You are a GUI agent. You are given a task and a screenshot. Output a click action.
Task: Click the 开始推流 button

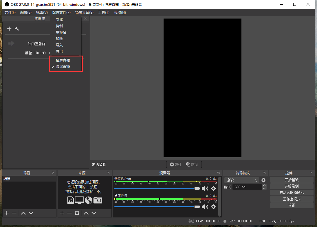point(292,180)
